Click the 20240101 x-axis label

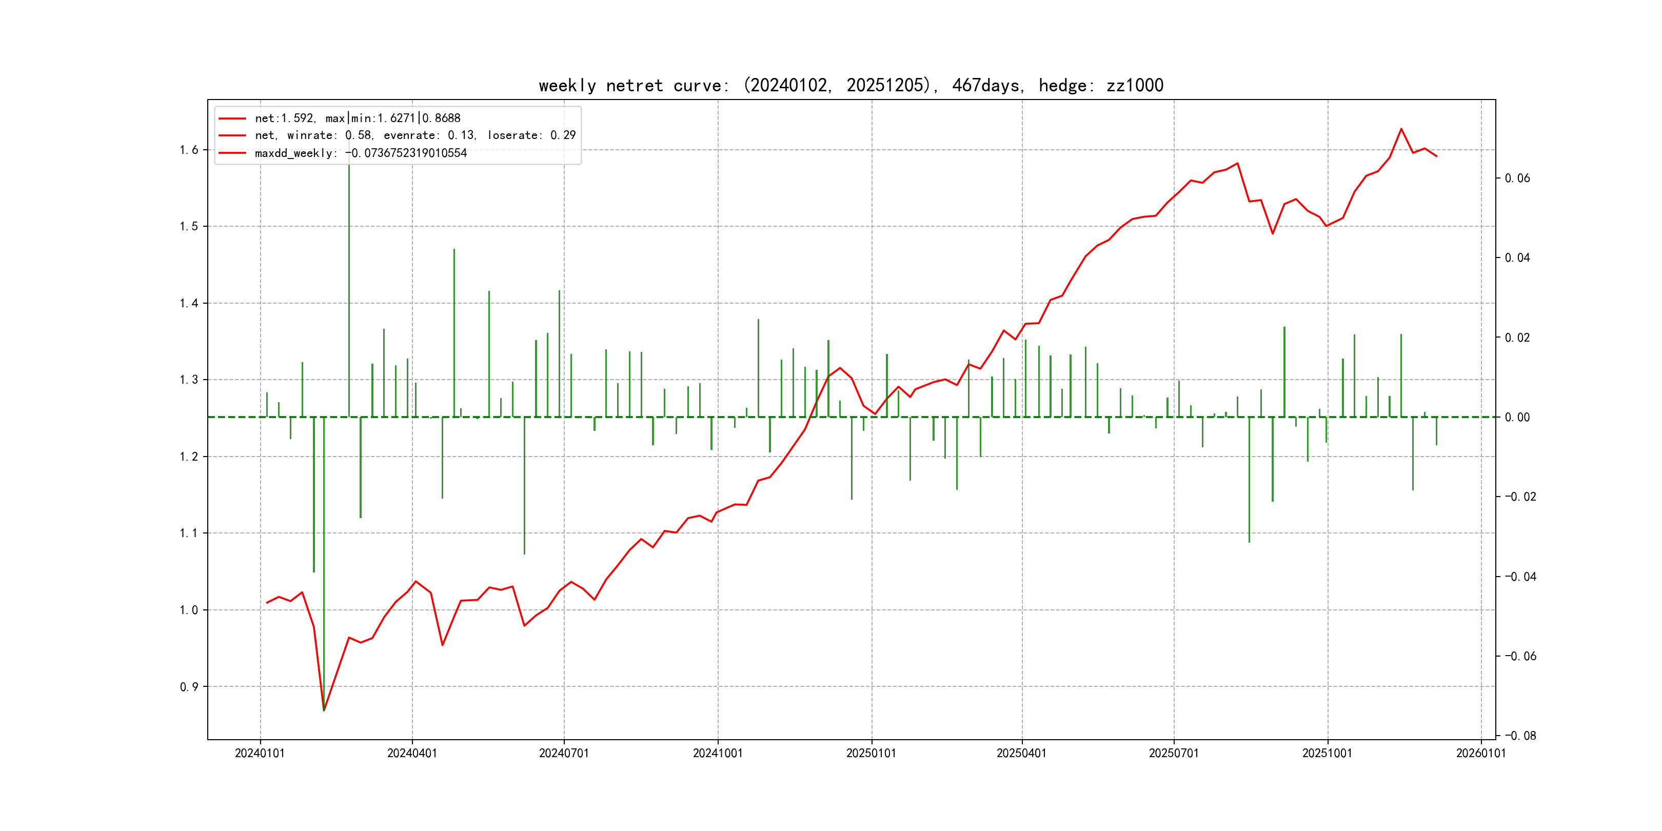pyautogui.click(x=260, y=753)
